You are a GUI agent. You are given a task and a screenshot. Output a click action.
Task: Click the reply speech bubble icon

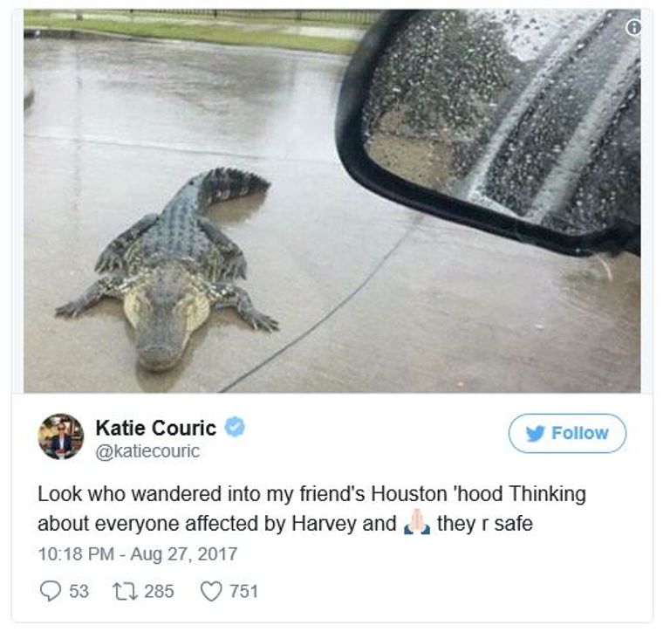pos(51,591)
